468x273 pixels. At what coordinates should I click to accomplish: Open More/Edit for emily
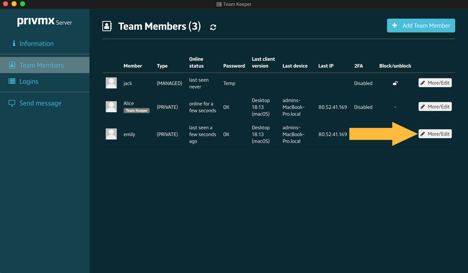[x=435, y=134]
